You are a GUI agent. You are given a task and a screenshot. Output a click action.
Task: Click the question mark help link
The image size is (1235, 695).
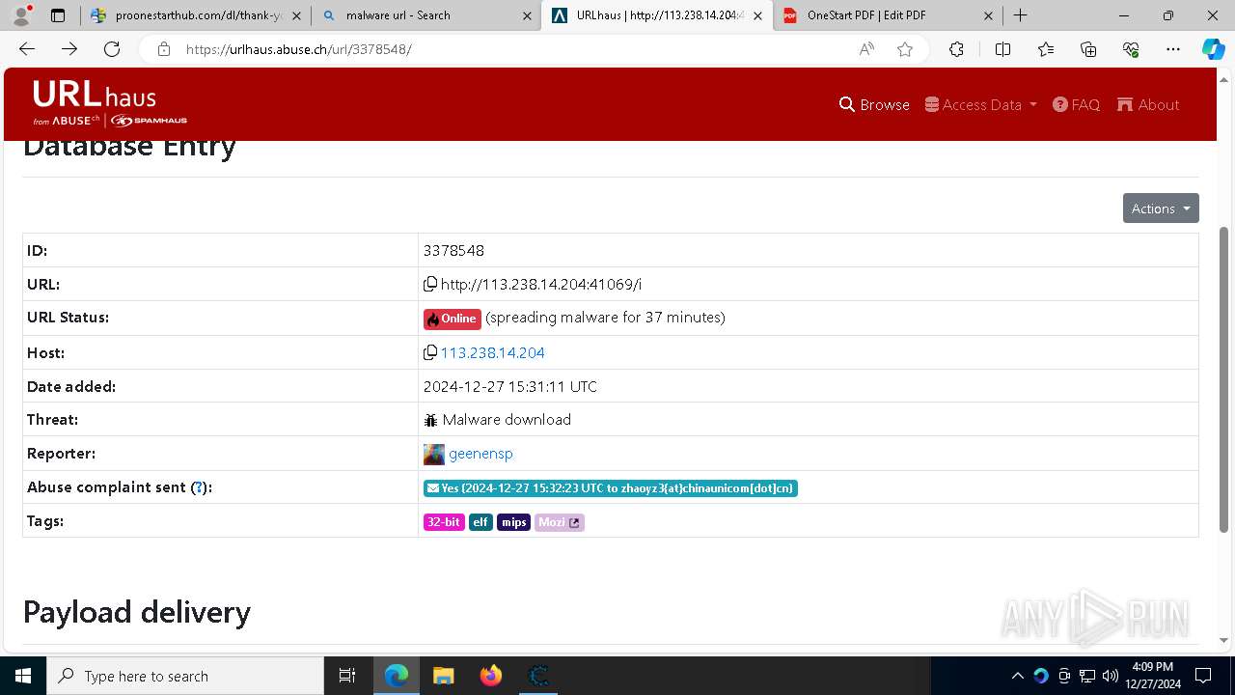click(x=199, y=487)
